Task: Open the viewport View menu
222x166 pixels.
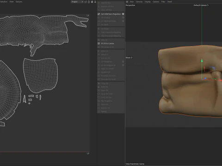Action: pyautogui.click(x=131, y=2)
